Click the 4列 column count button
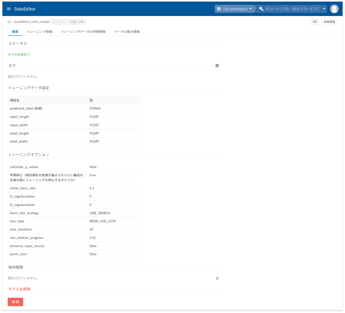The height and width of the screenshot is (313, 345). [x=315, y=22]
